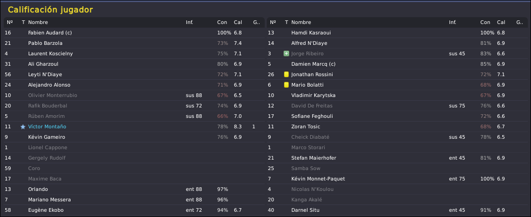The height and width of the screenshot is (217, 531).
Task: Select the Fabien Audard (c) row
Action: coord(134,33)
